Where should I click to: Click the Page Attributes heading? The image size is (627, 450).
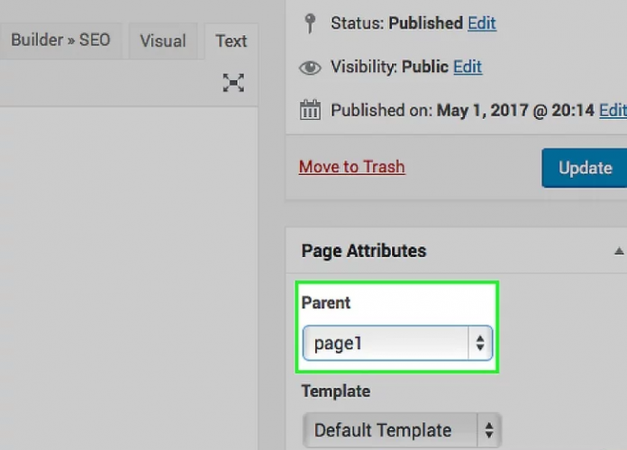click(364, 252)
